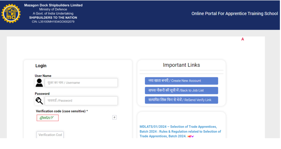Click SHIPBUILDERS TO THE NATION text
Screen dimensions: 281x149
(x=53, y=18)
